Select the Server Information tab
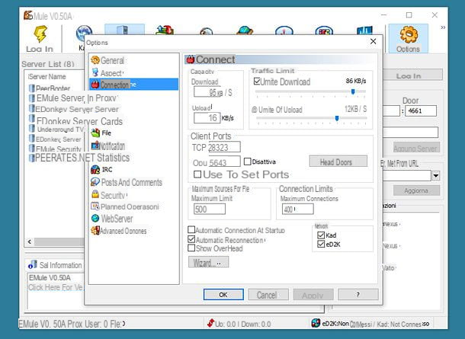This screenshot has width=465, height=339. click(x=55, y=265)
